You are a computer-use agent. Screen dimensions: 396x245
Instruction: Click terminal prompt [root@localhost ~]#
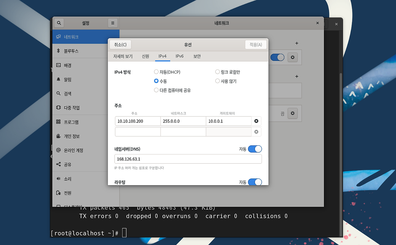click(x=84, y=233)
